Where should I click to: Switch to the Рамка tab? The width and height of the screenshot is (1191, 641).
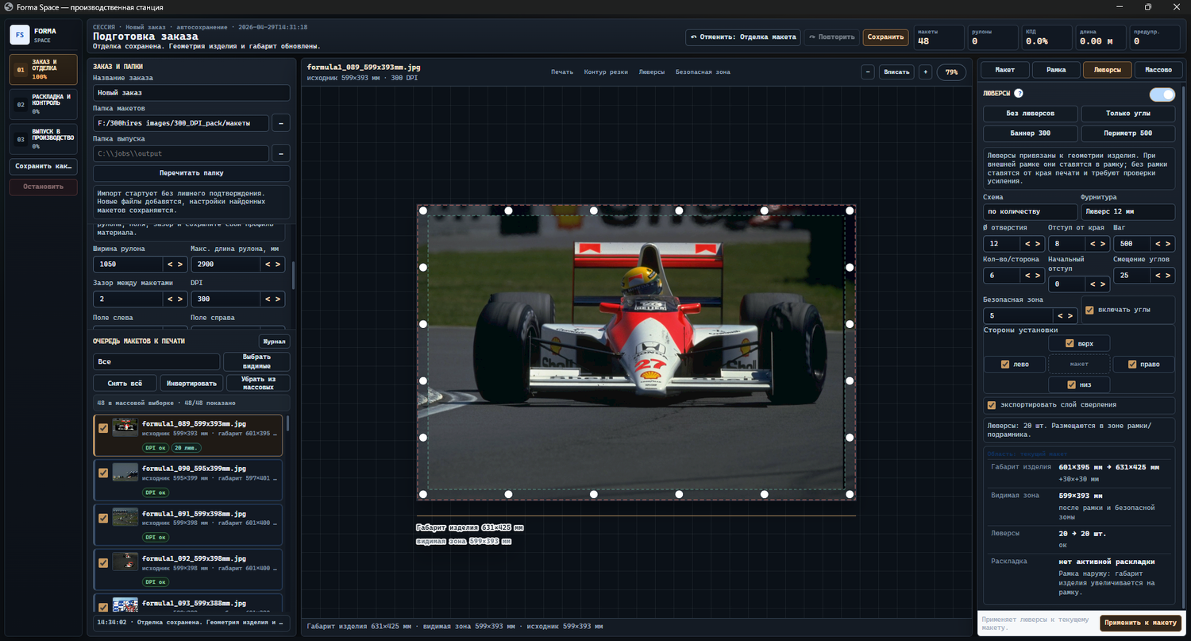click(x=1055, y=70)
